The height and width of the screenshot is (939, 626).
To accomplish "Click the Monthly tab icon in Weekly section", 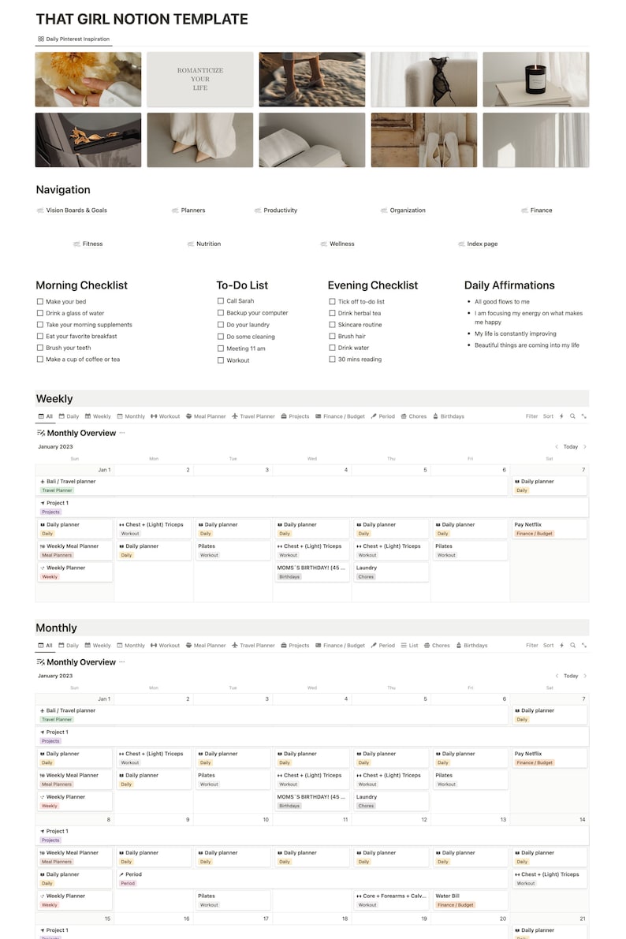I will tap(120, 416).
